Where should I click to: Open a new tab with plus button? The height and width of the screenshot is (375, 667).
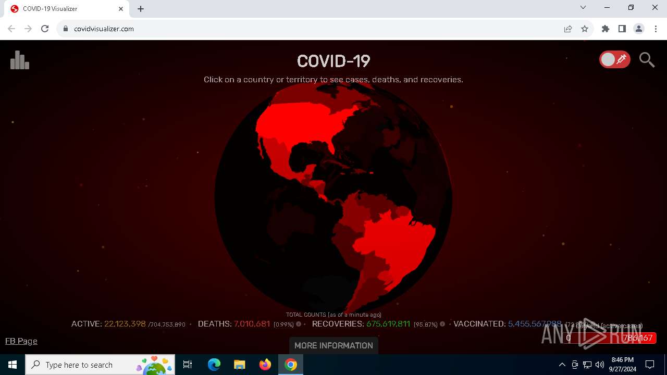tap(141, 9)
